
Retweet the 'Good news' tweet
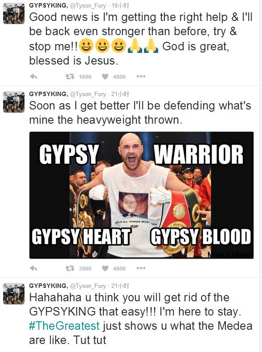70,77
